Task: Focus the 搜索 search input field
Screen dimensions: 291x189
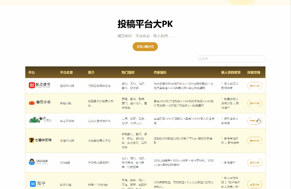Action: (x=231, y=59)
